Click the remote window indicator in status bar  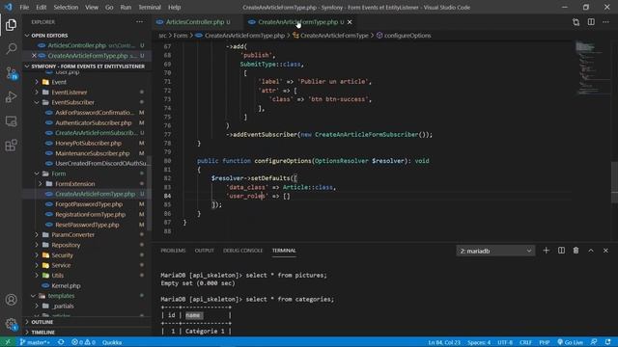[x=8, y=342]
